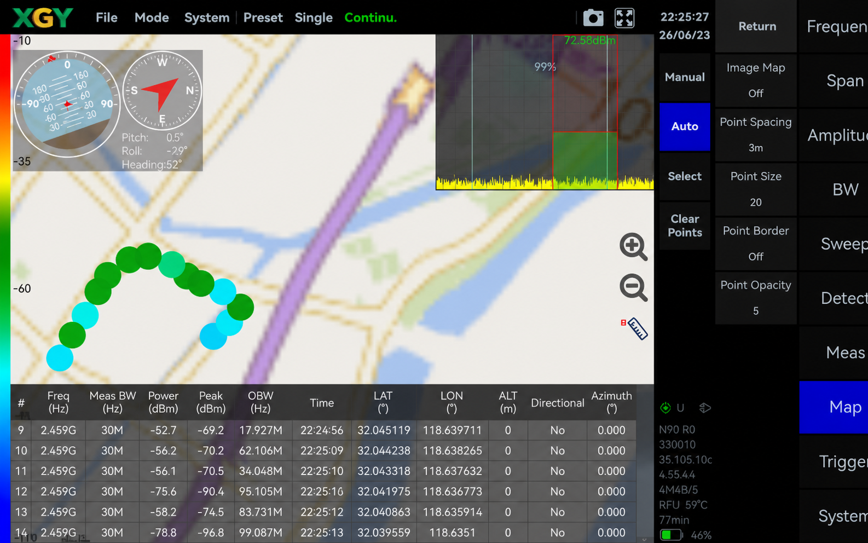Click the table scroll down arrow
The image size is (868, 543).
(x=644, y=539)
